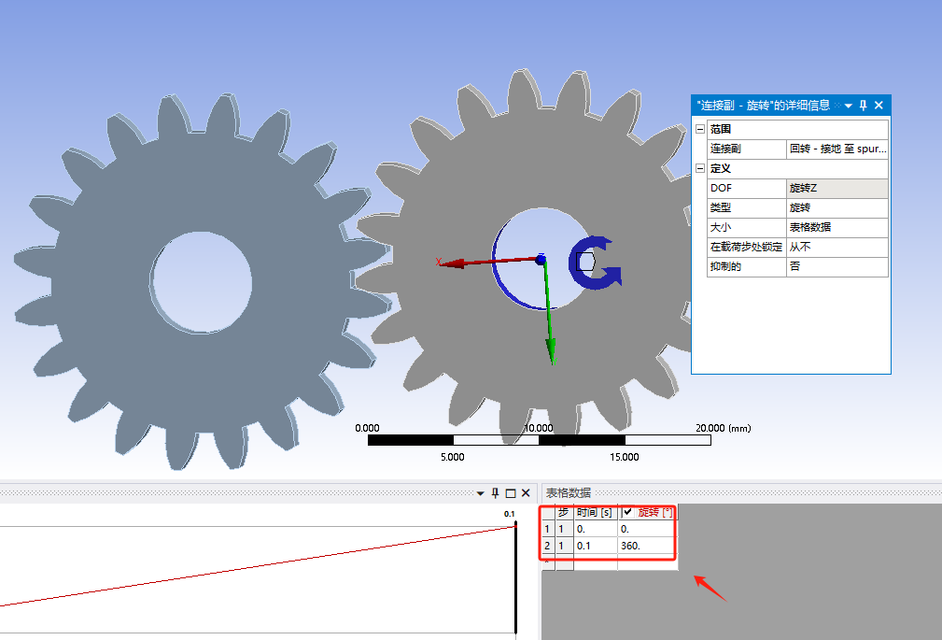Collapse the 范围 section
The width and height of the screenshot is (942, 640).
[x=700, y=129]
